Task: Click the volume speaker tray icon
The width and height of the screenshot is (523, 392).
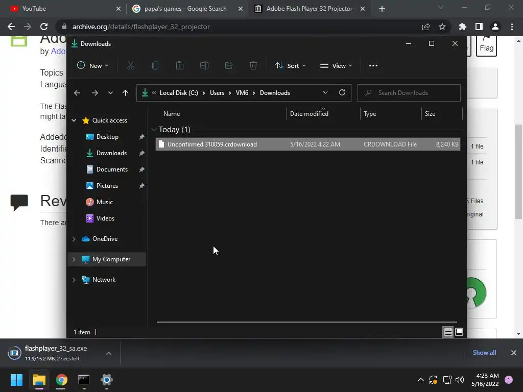Action: (x=460, y=380)
